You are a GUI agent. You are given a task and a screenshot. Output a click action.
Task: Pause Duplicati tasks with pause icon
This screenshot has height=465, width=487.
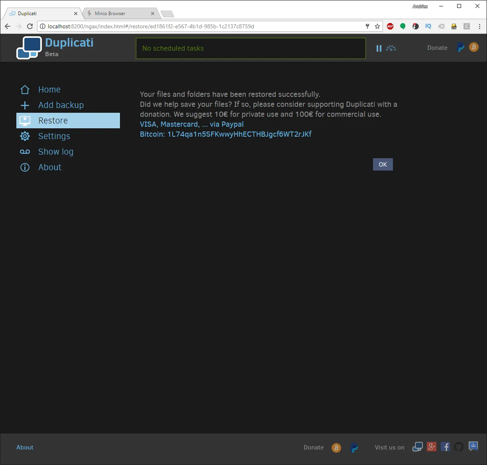pos(379,48)
